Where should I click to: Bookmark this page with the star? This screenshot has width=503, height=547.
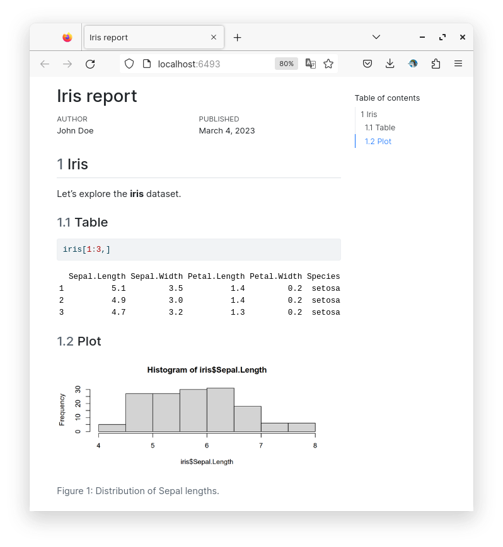[x=328, y=64]
